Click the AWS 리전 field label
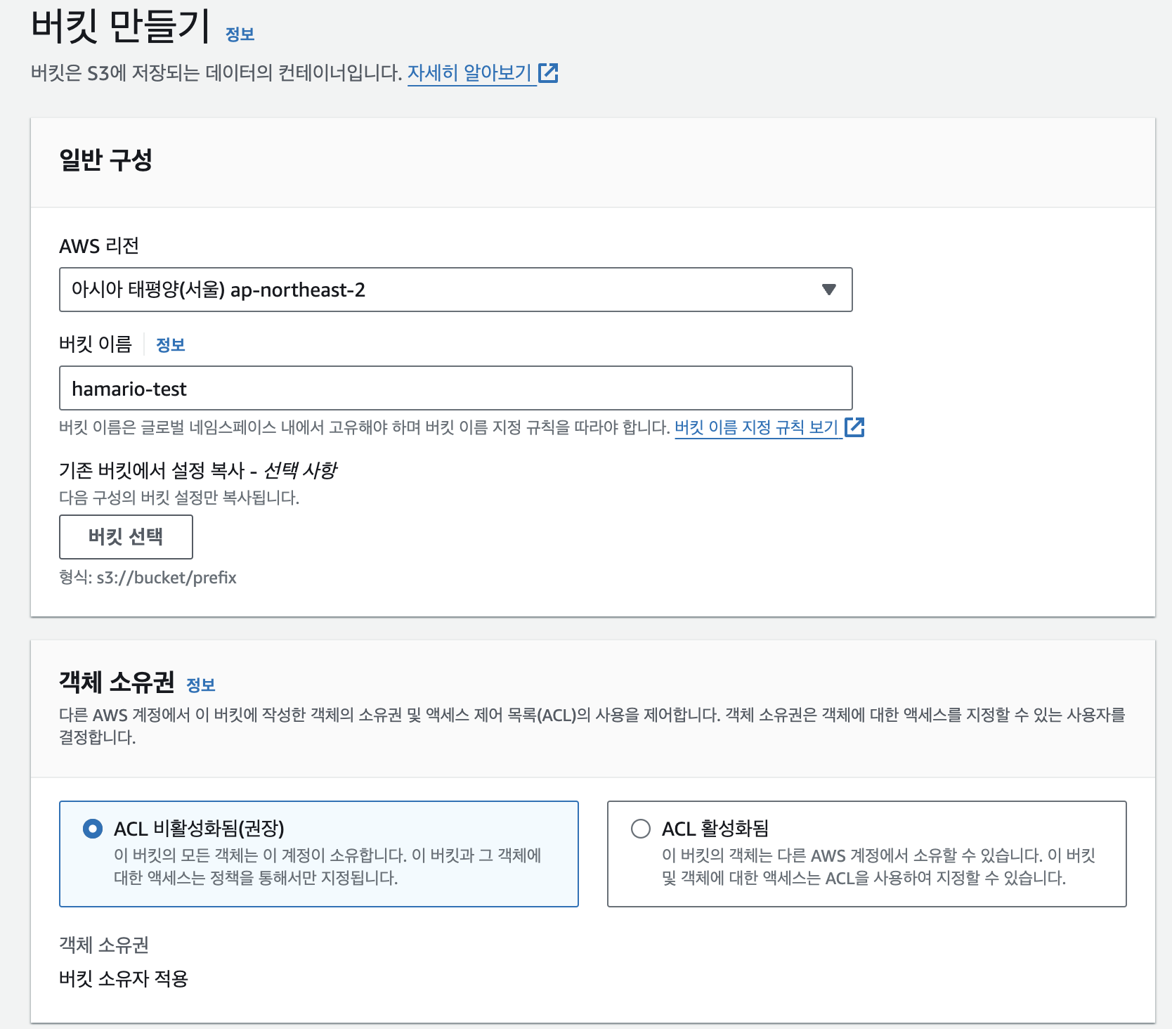 pos(99,246)
